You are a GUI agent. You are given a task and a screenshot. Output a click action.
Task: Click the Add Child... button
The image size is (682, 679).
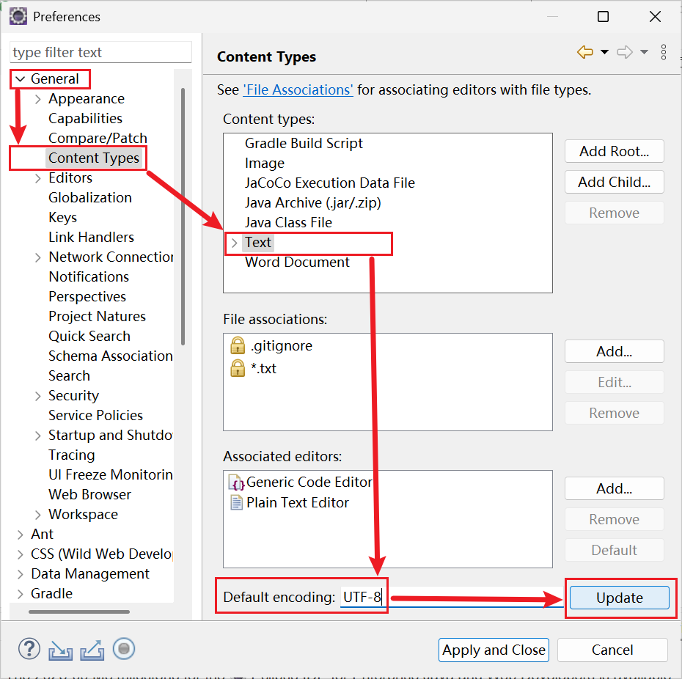click(614, 182)
